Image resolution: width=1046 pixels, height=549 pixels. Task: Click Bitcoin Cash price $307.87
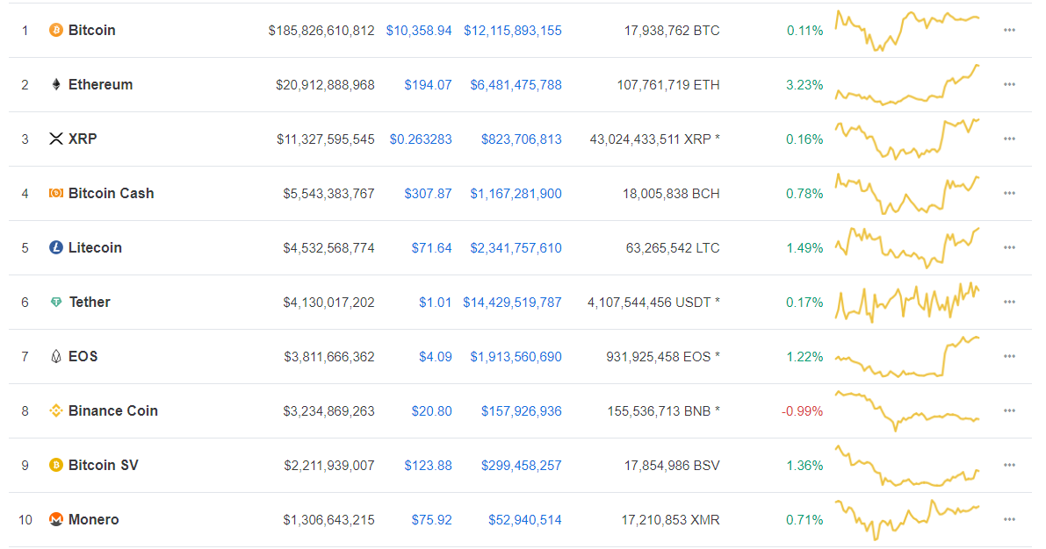[429, 194]
